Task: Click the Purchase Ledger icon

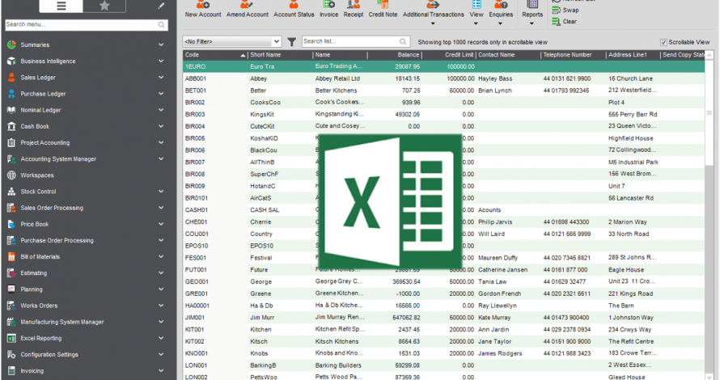Action: coord(11,94)
